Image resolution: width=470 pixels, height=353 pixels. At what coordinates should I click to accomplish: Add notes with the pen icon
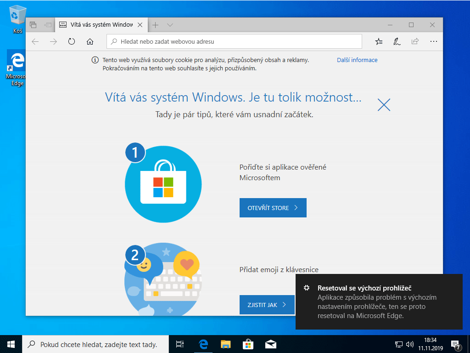[397, 42]
